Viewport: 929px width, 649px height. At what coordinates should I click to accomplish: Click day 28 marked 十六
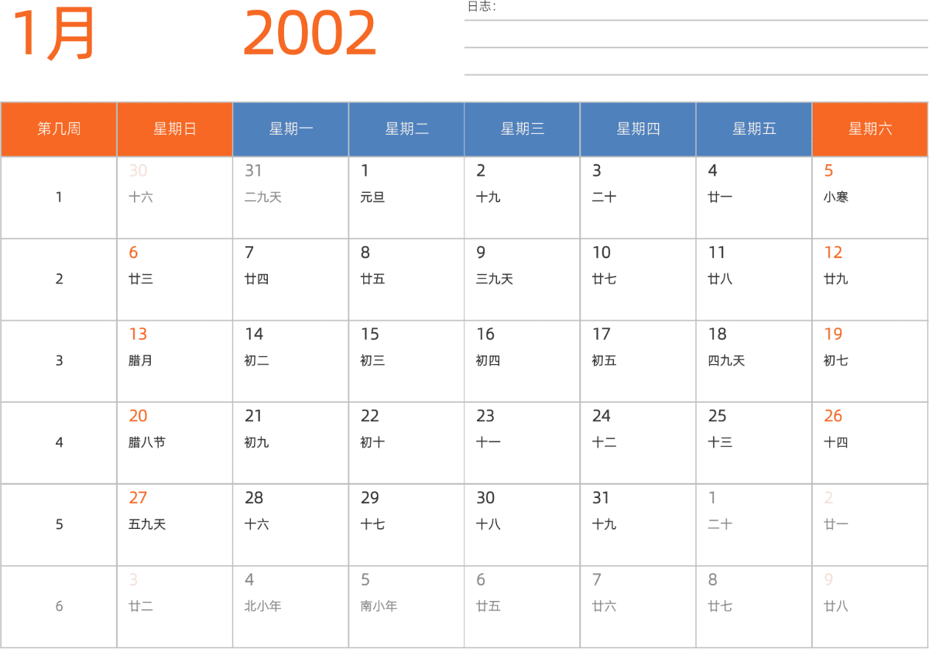coord(291,525)
